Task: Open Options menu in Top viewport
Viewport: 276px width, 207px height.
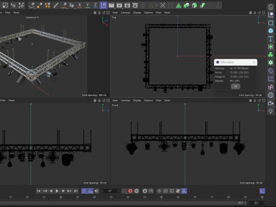Action: click(148, 13)
